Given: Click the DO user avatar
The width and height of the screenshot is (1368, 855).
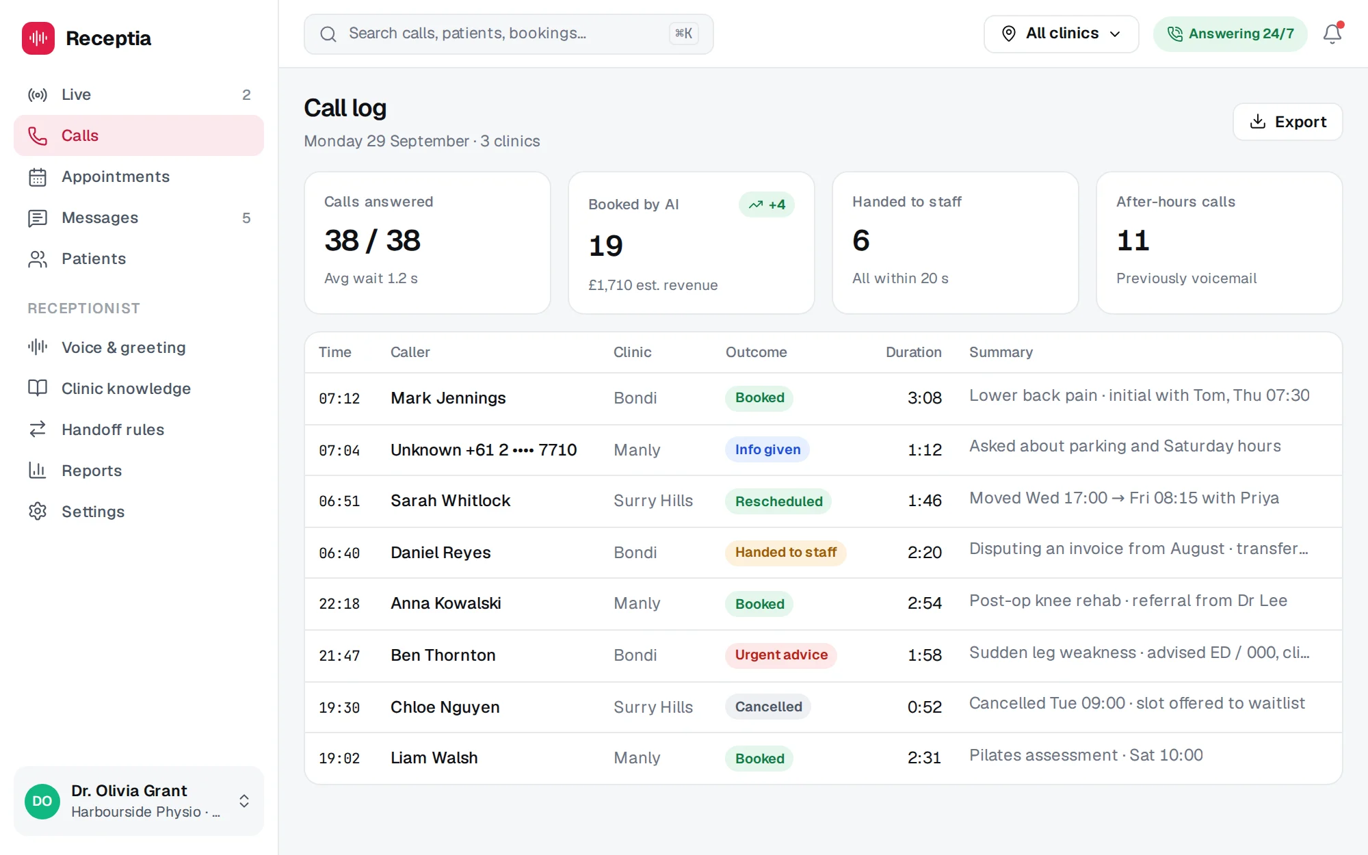Looking at the screenshot, I should coord(42,801).
